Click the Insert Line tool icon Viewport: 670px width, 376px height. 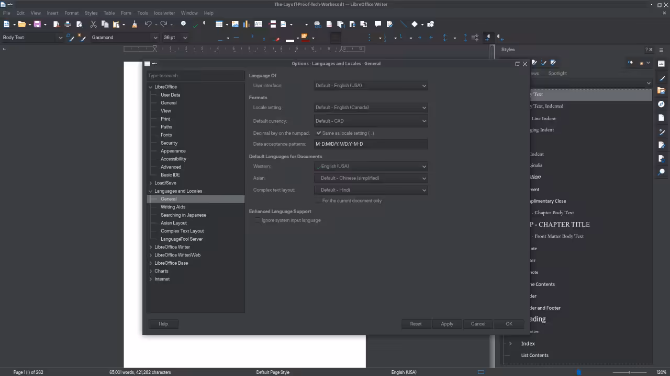pyautogui.click(x=403, y=24)
